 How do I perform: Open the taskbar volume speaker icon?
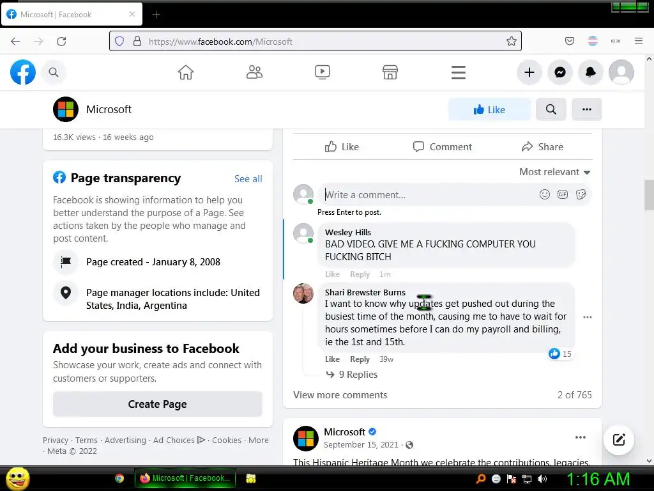coord(542,479)
